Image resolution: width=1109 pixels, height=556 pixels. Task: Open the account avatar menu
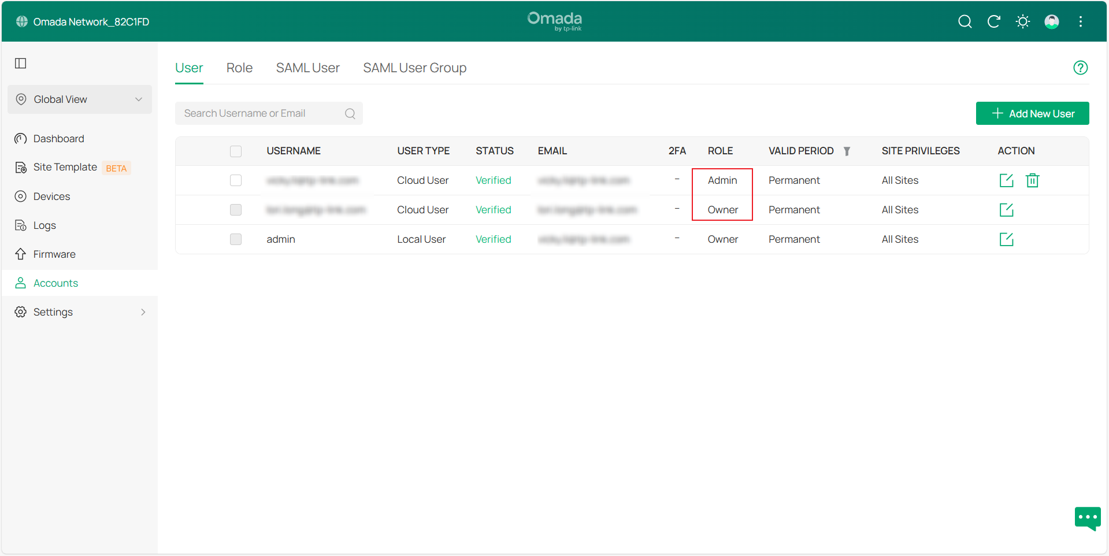pyautogui.click(x=1052, y=21)
